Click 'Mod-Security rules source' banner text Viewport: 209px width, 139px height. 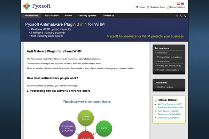47,36
